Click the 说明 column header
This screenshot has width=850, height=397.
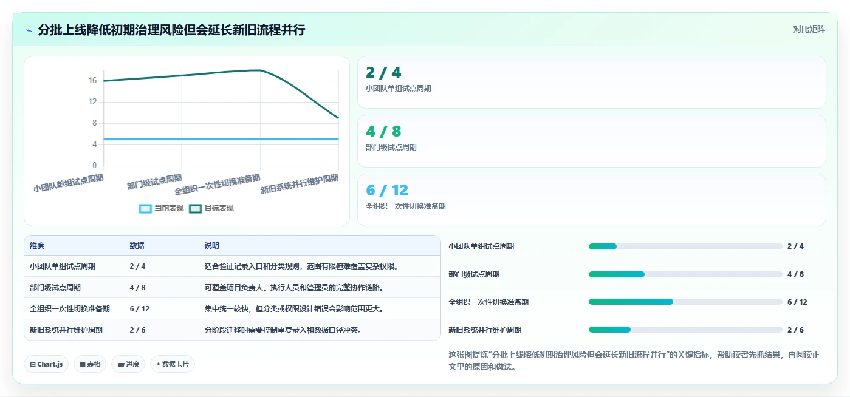tap(212, 246)
